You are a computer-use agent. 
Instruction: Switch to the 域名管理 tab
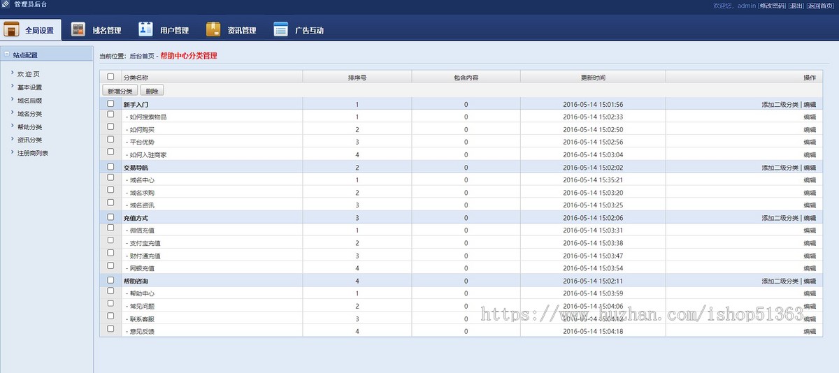tap(97, 30)
